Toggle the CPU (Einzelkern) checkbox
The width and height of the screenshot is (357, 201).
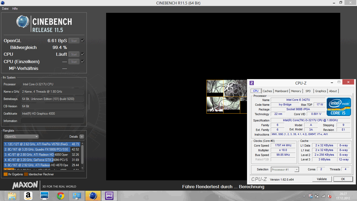(83, 62)
